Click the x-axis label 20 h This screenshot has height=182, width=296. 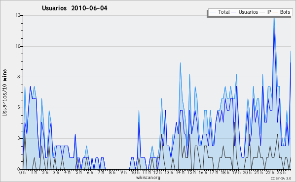[x=247, y=172]
